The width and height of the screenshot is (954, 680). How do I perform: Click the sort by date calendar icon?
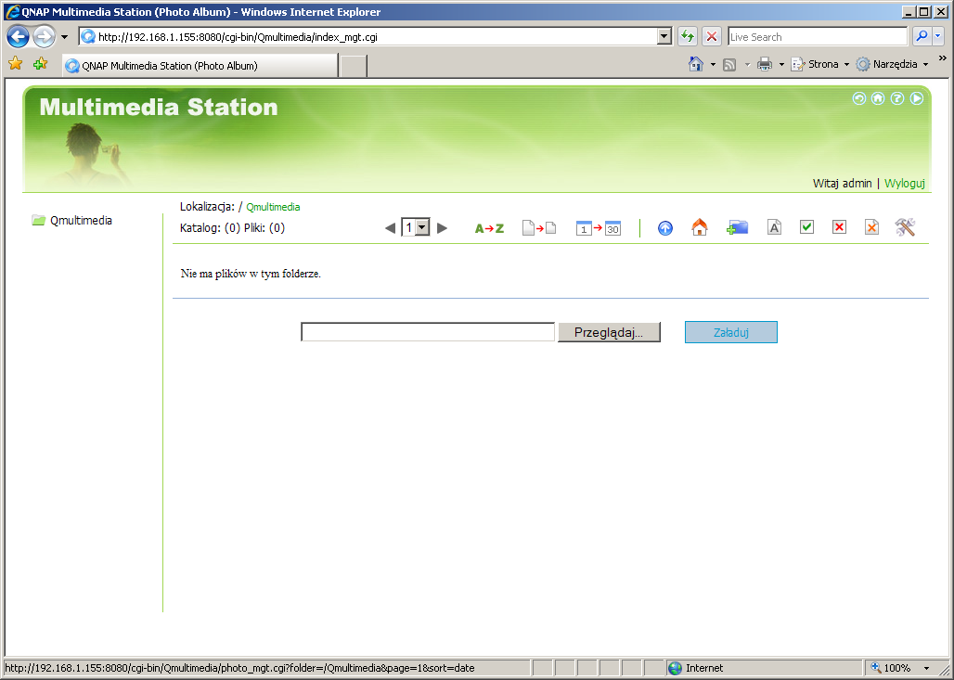coord(598,228)
